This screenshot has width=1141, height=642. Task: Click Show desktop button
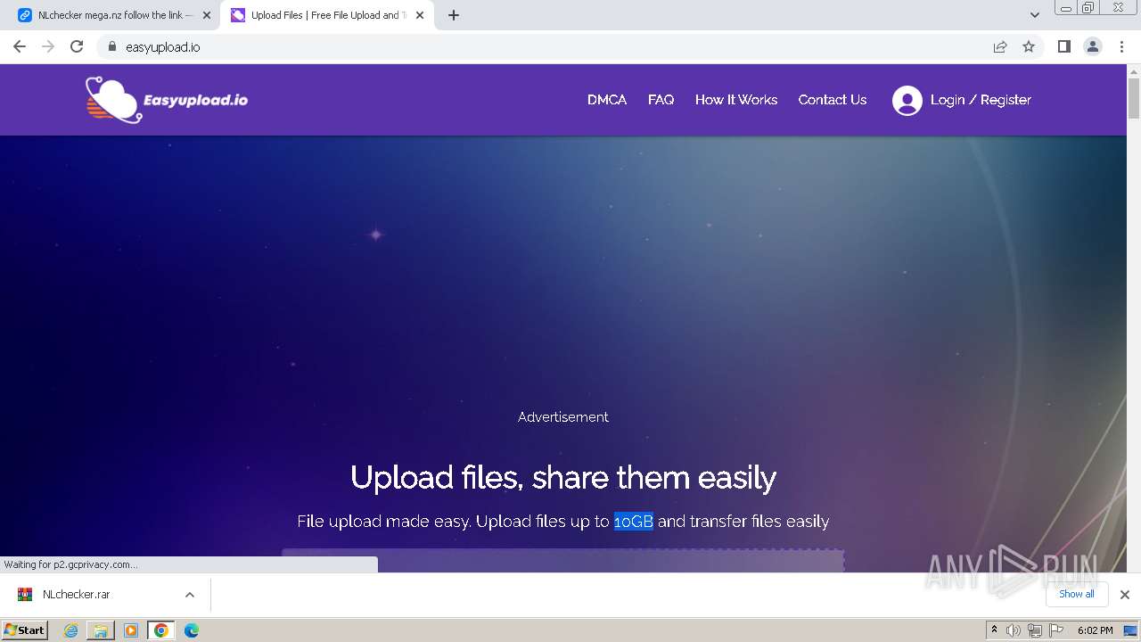coord(1130,630)
